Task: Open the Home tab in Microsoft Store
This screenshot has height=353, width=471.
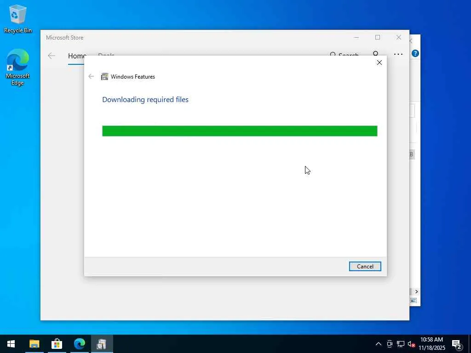Action: click(x=76, y=56)
